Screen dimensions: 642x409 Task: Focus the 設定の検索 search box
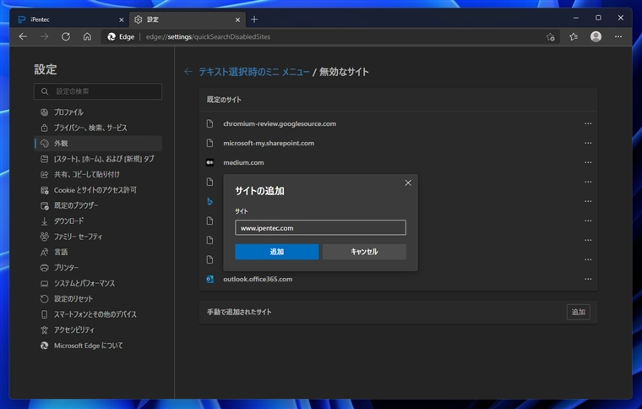(98, 91)
